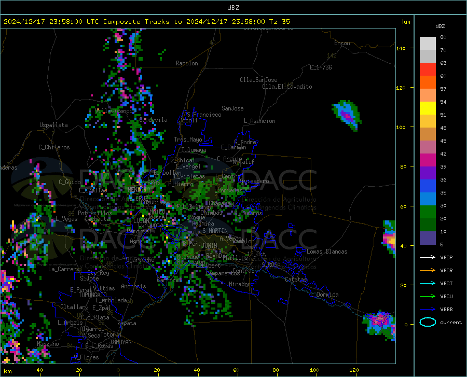Click the 'Clla.SanJose' map label

pos(258,80)
